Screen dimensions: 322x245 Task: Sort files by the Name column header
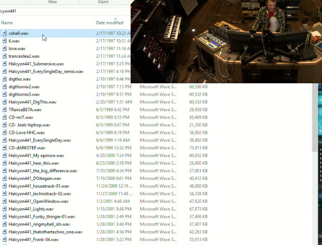click(7, 23)
